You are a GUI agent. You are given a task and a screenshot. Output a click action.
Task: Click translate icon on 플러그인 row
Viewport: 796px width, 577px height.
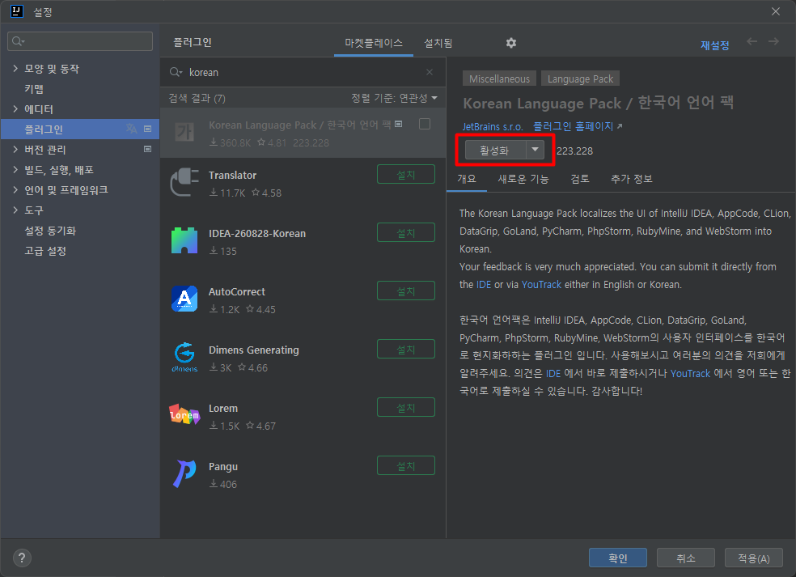pyautogui.click(x=132, y=129)
